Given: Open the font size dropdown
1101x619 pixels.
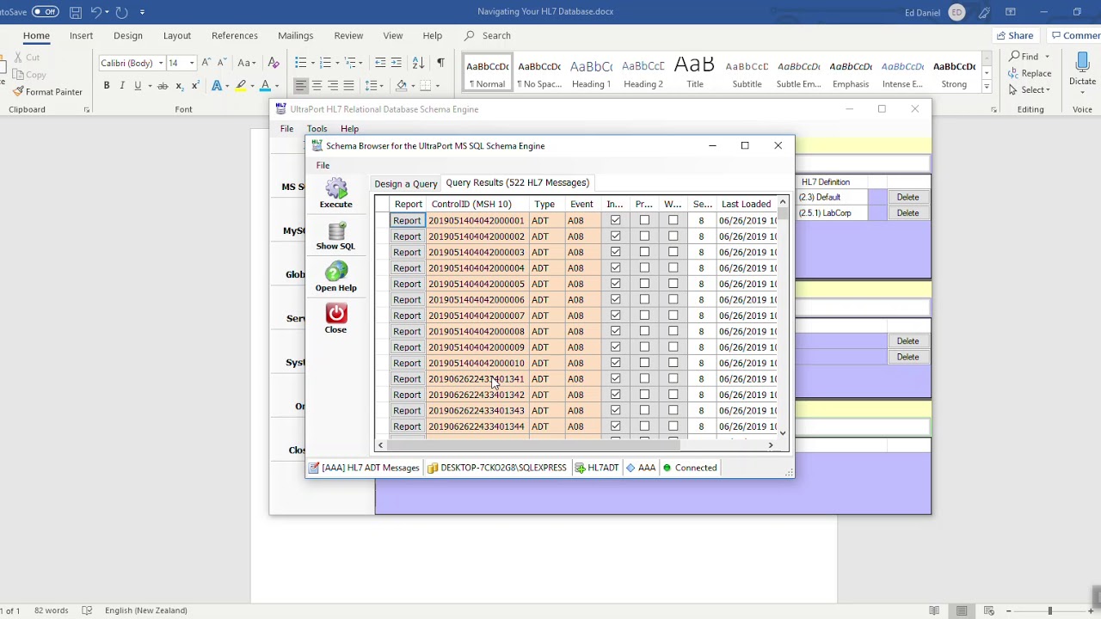Looking at the screenshot, I should tap(191, 63).
